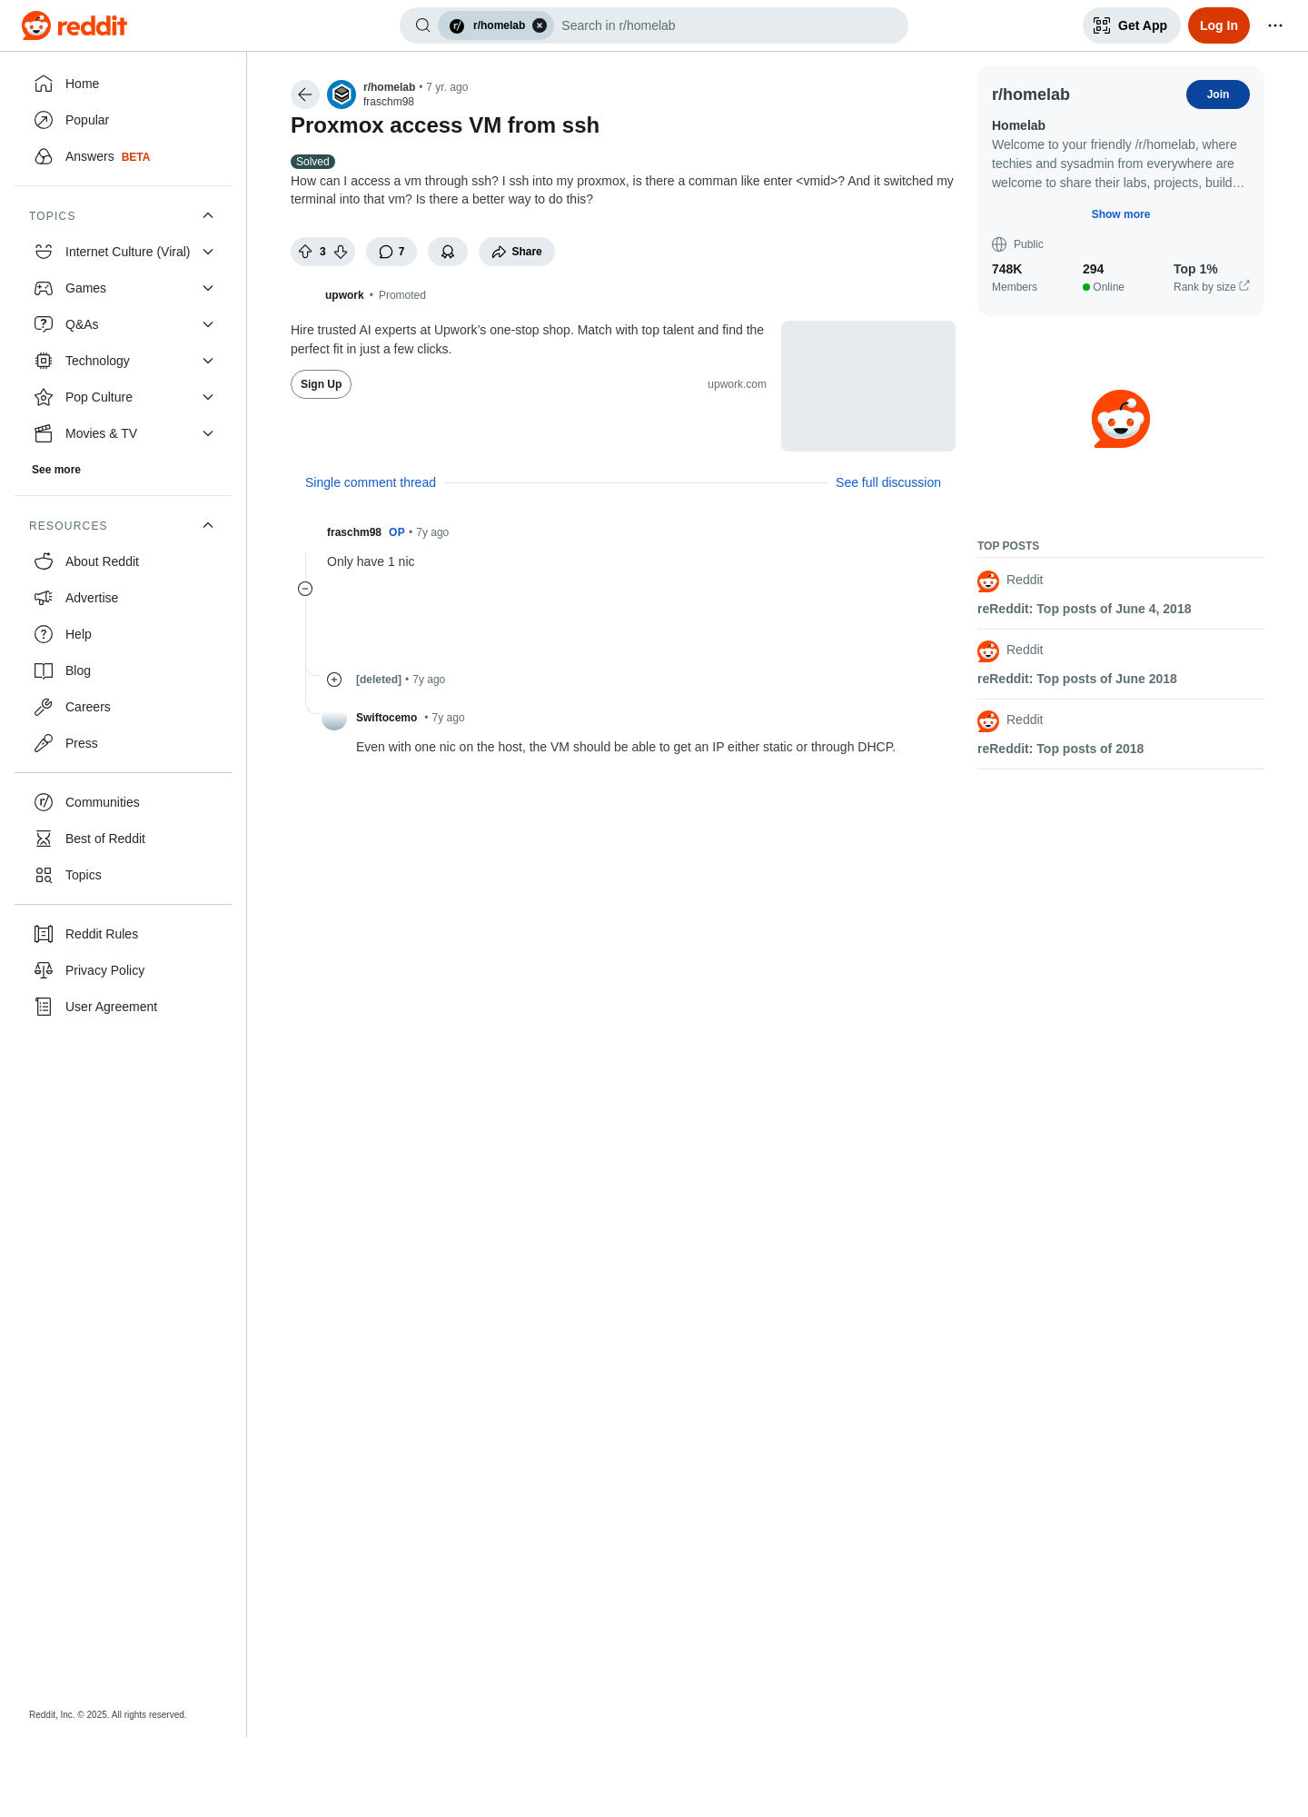Open the Upwork ad image thumbnail
1308x1817 pixels.
[x=868, y=386]
